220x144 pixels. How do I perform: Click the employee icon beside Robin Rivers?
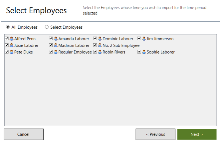click(x=100, y=52)
